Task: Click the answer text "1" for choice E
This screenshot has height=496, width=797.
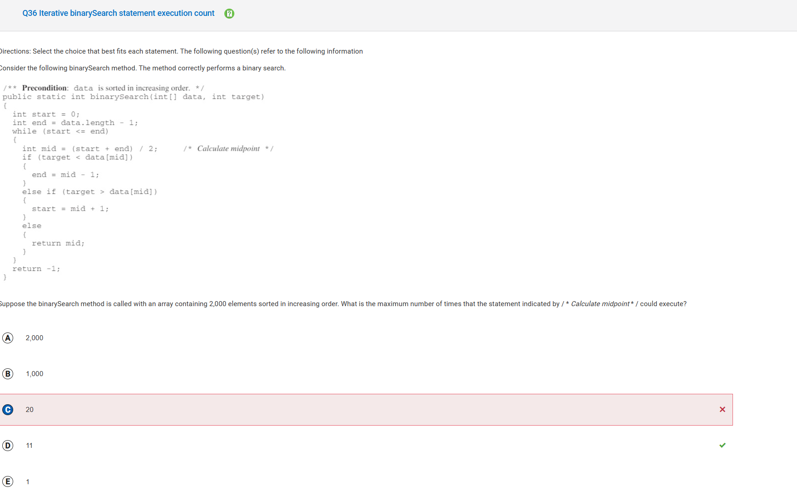Action: 28,482
